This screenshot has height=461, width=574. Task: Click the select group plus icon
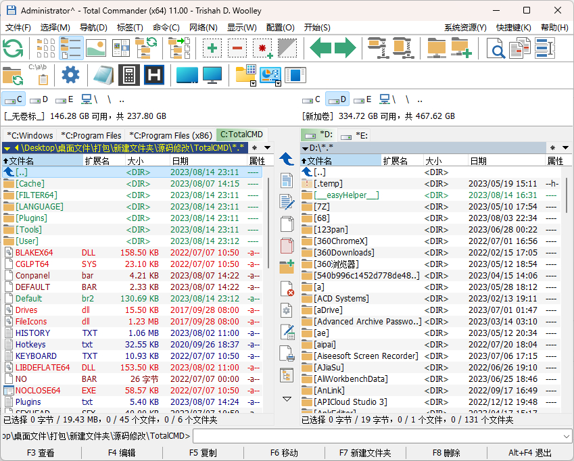pos(212,48)
